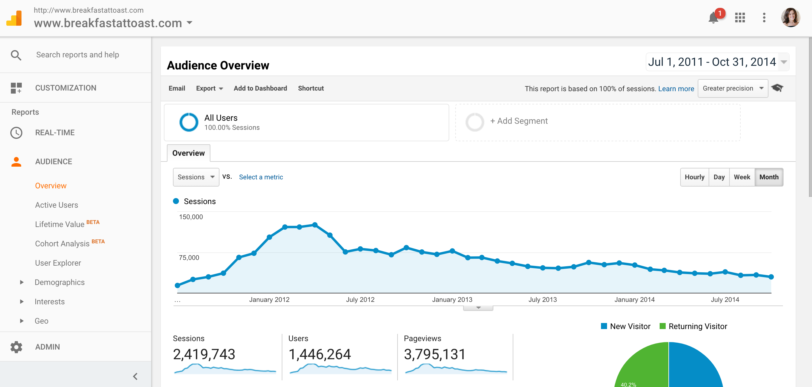
Task: Click Add to Dashboard
Action: [260, 88]
